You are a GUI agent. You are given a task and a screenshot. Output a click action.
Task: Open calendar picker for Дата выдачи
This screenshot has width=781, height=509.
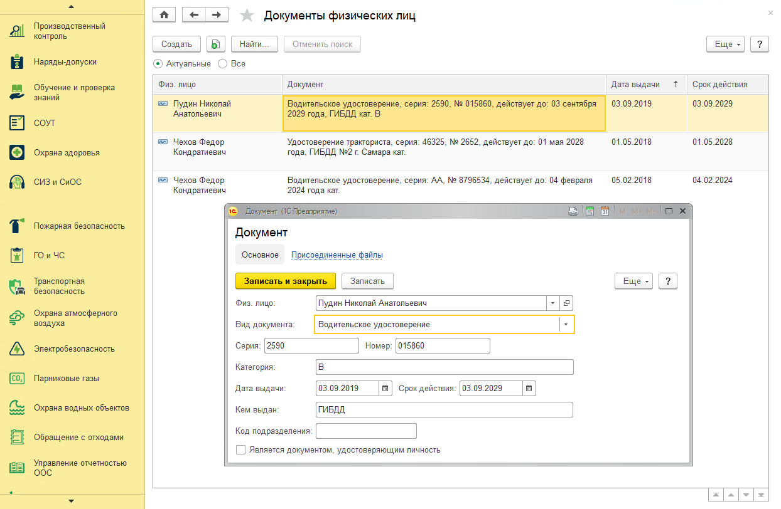(386, 389)
